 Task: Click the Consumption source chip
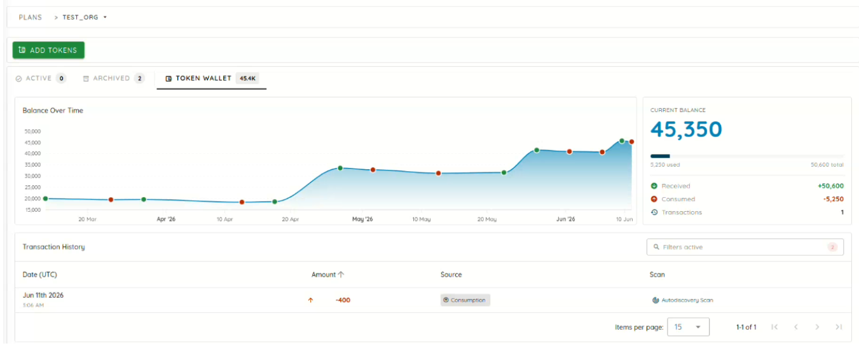[465, 300]
